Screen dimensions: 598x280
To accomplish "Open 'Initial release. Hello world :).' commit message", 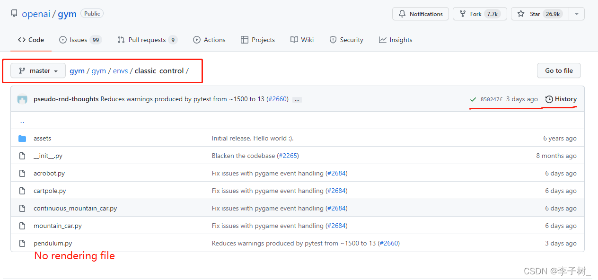I will click(253, 138).
